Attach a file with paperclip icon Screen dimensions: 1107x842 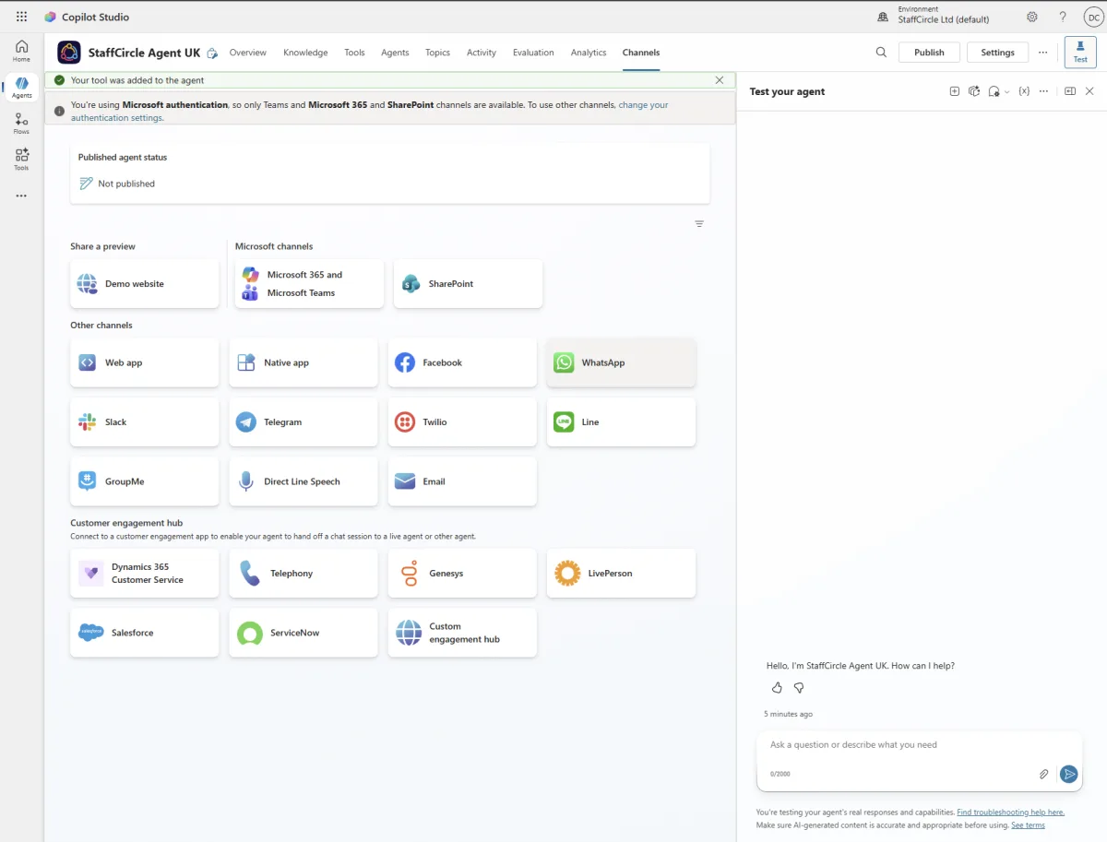[1044, 774]
